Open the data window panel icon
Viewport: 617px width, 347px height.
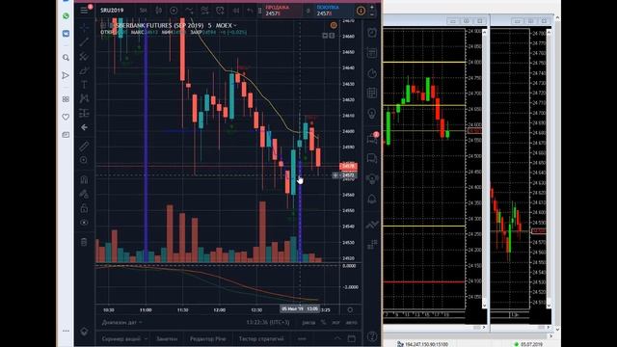tap(372, 53)
